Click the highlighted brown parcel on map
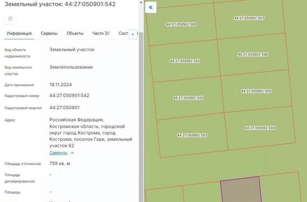Image resolution: width=307 pixels, height=202 pixels. pos(241,190)
